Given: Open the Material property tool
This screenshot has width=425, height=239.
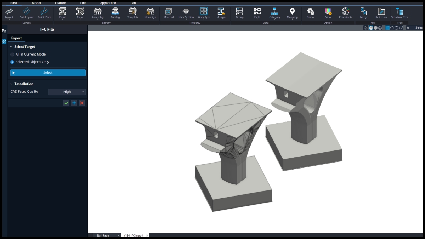Looking at the screenshot, I should [x=169, y=13].
